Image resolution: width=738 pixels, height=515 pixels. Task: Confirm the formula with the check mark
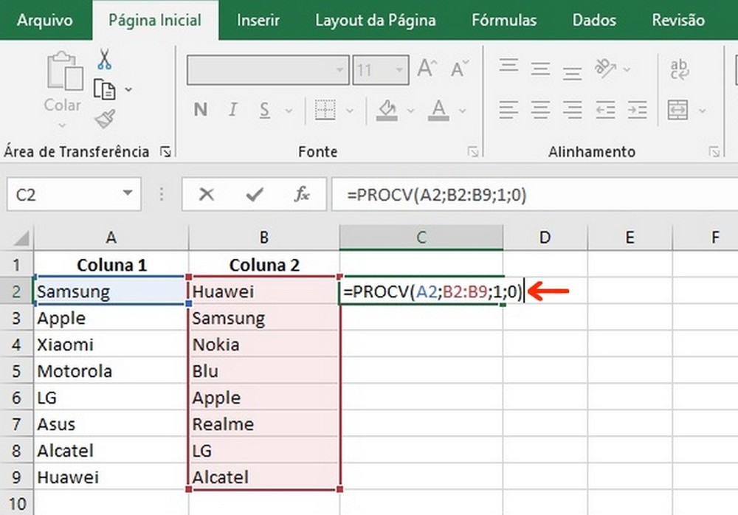253,194
